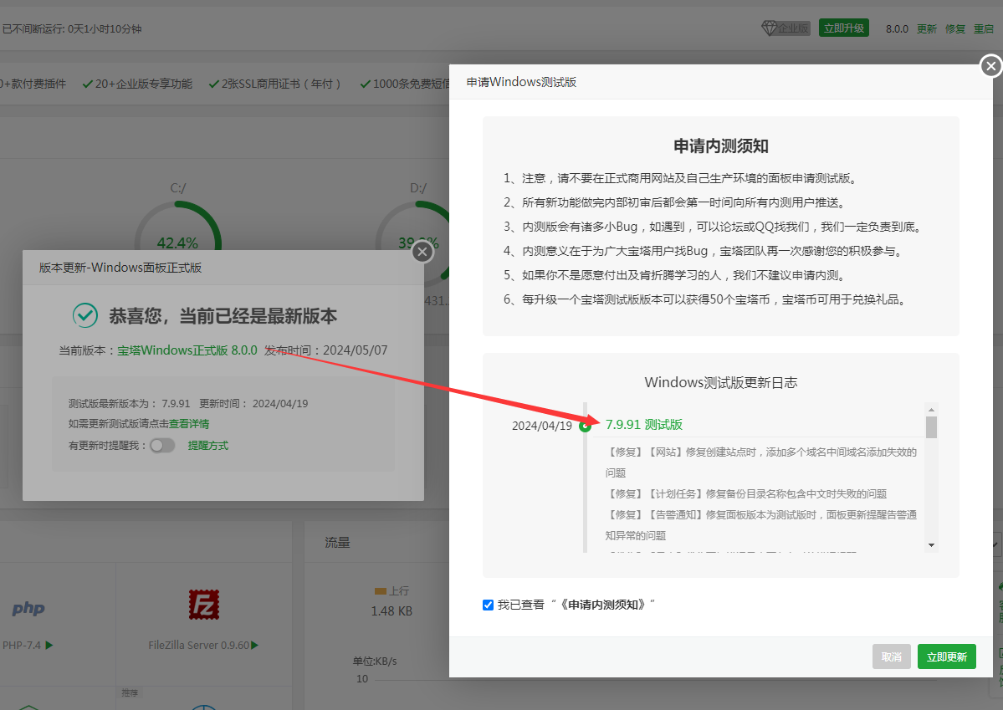This screenshot has height=710, width=1003.
Task: Click the 20+企业版专享功能 feature text
Action: 144,84
